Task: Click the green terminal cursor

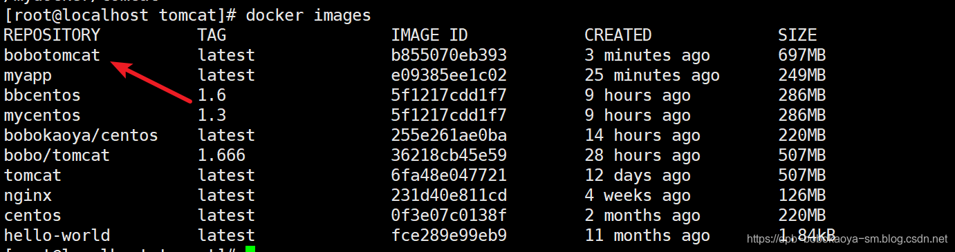Action: tap(250, 249)
